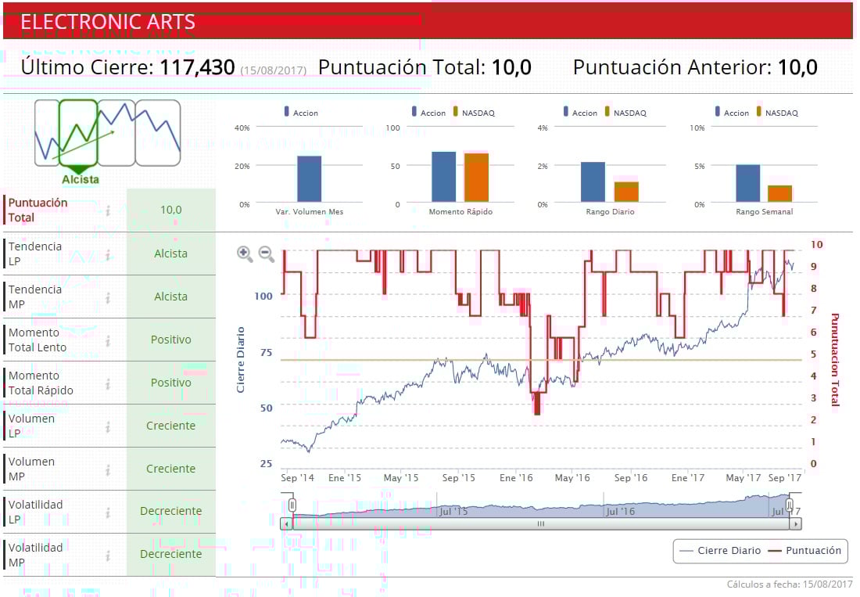Open info icon for Volumen LP
Image resolution: width=860 pixels, height=597 pixels.
[x=108, y=426]
